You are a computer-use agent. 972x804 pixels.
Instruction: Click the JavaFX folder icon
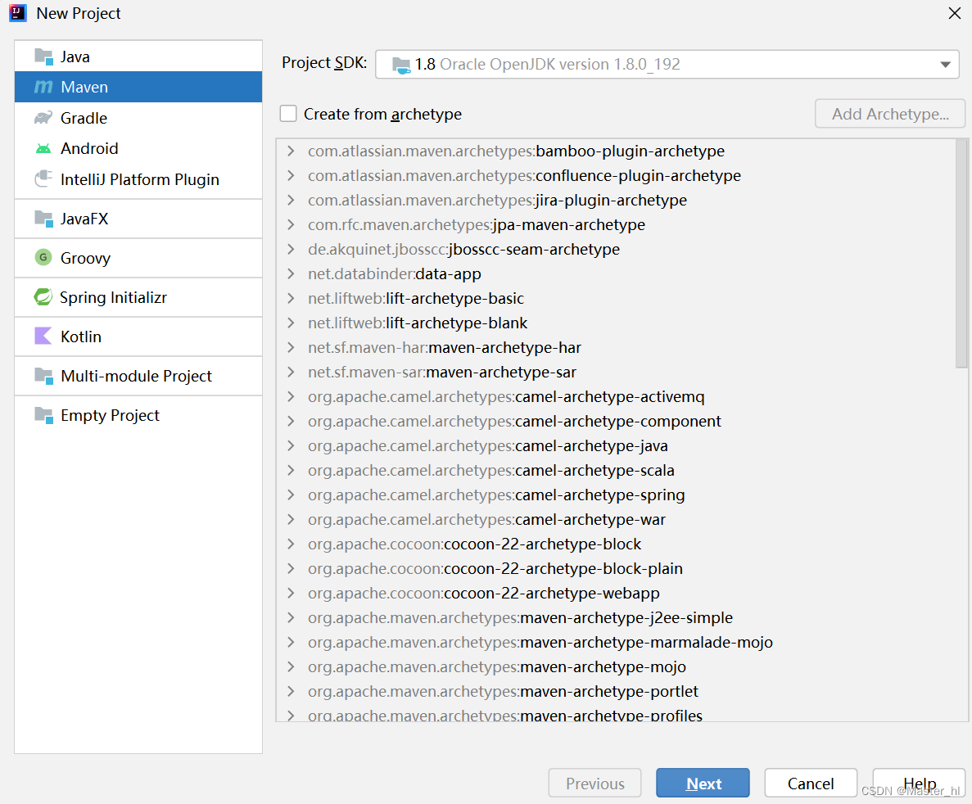43,219
